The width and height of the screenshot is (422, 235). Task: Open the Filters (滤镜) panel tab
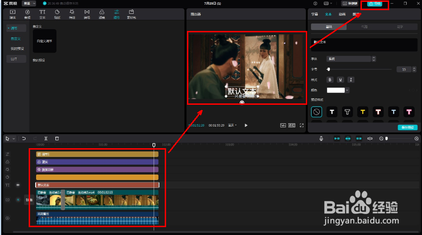pos(102,14)
